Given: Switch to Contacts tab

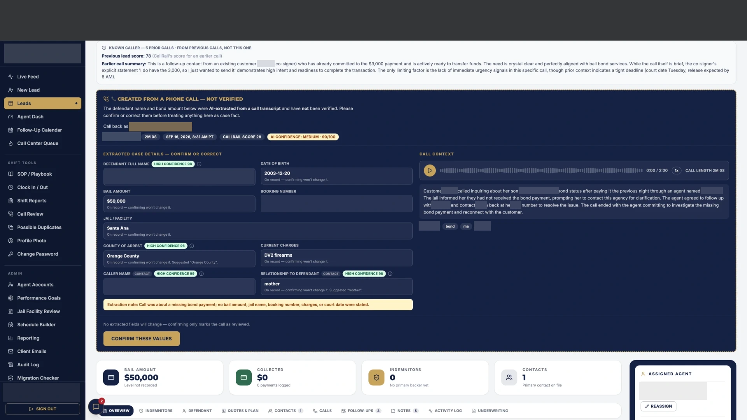Looking at the screenshot, I should click(x=286, y=411).
